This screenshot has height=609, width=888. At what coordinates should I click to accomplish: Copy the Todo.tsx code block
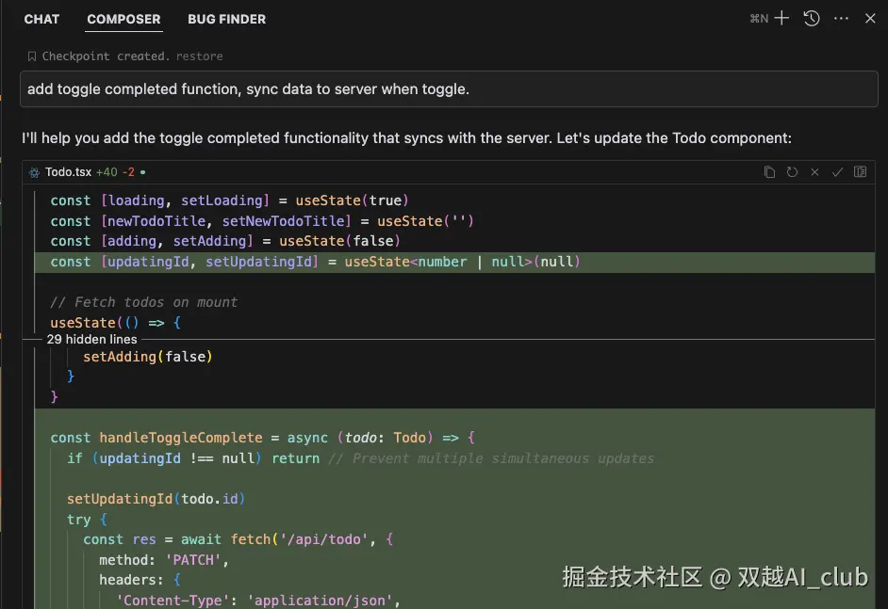[769, 172]
